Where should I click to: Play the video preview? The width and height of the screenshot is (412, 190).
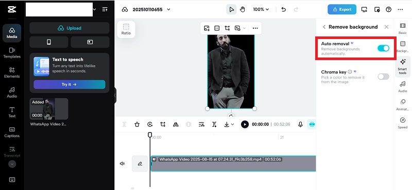[x=245, y=124]
